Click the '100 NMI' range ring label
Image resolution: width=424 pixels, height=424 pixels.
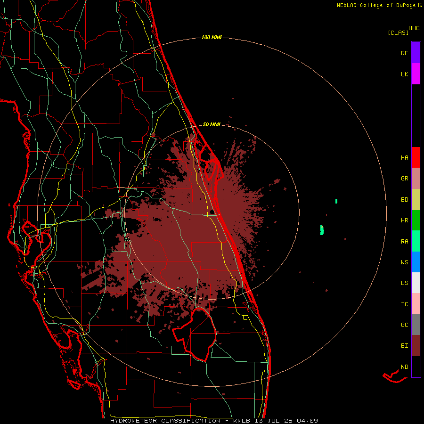[212, 37]
